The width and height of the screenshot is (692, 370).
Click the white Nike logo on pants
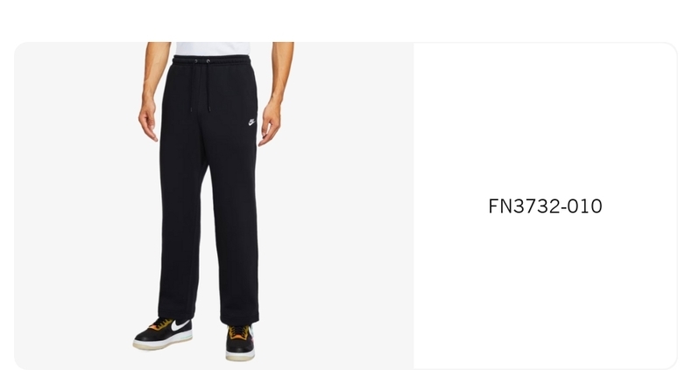[251, 122]
